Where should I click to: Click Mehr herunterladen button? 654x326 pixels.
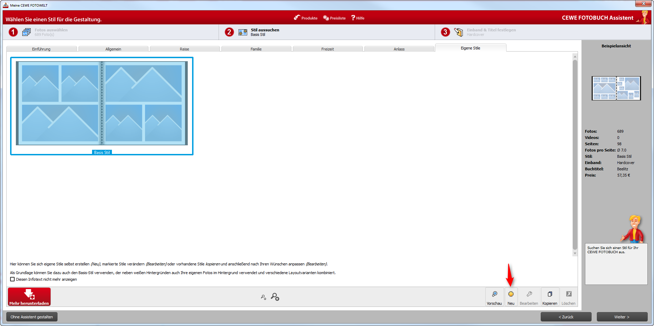[29, 297]
